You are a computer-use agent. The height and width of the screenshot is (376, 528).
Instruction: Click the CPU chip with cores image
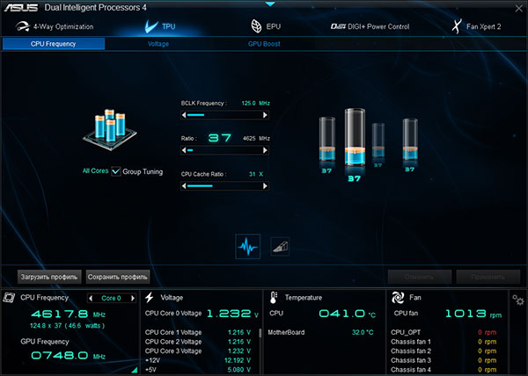click(110, 130)
